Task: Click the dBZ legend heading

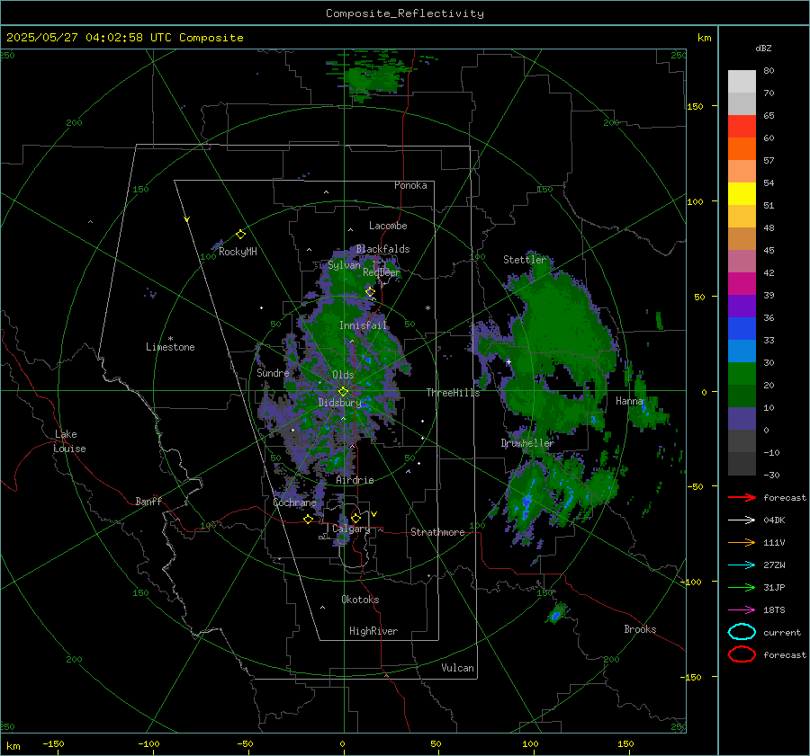Action: pyautogui.click(x=763, y=48)
